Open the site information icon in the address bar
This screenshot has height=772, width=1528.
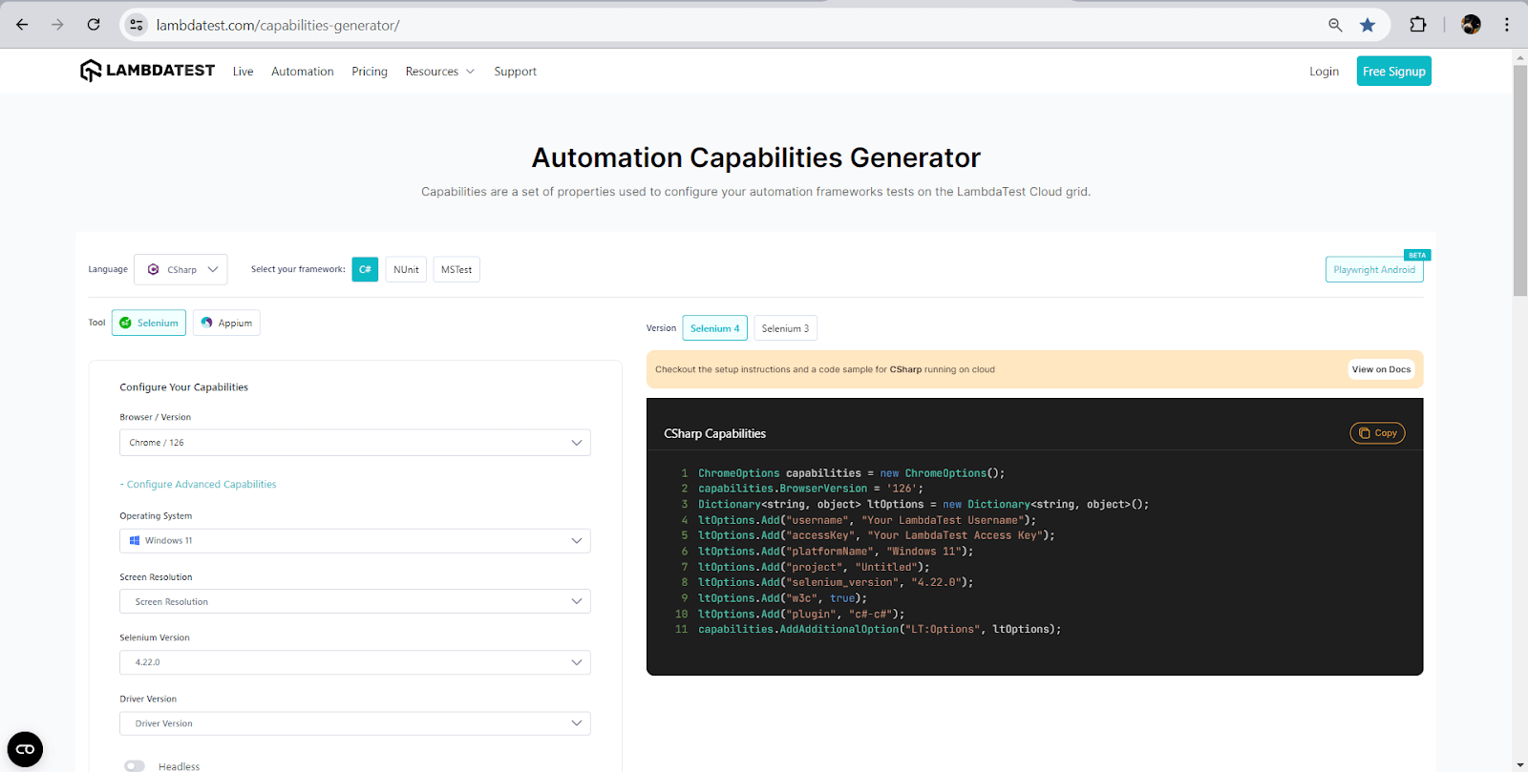[x=137, y=25]
